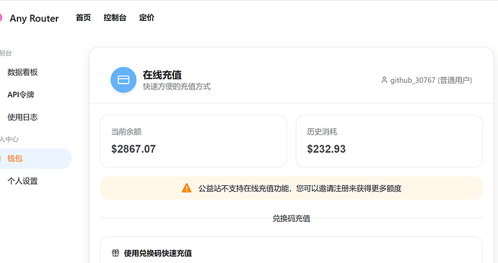Click the 兑换码充值 divider label

point(292,218)
